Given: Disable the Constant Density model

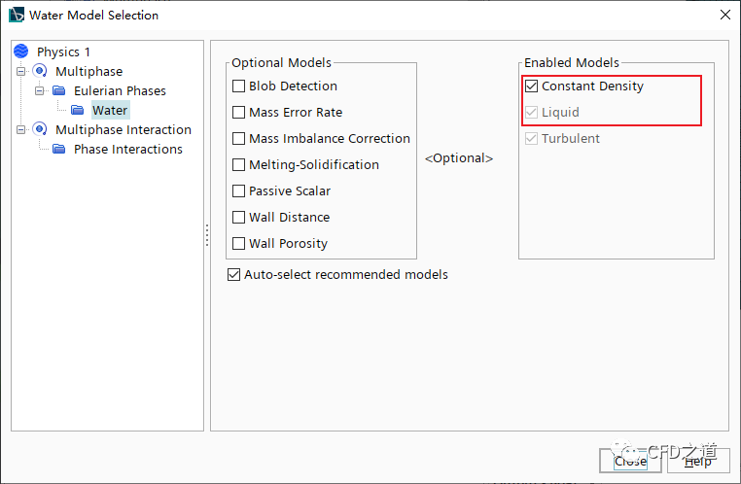Looking at the screenshot, I should pos(531,86).
